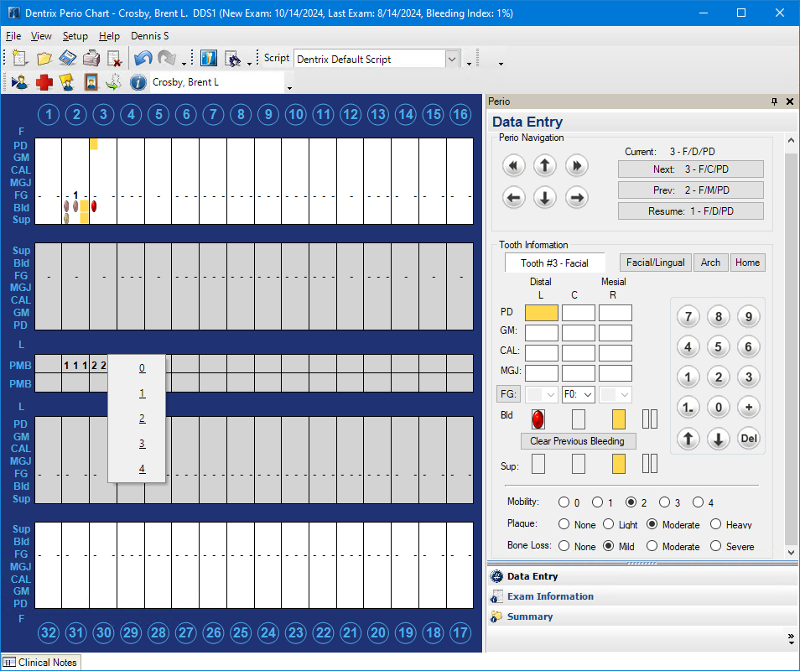Viewport: 800px width, 671px height.
Task: Click the Print icon in the toolbar
Action: click(x=91, y=59)
